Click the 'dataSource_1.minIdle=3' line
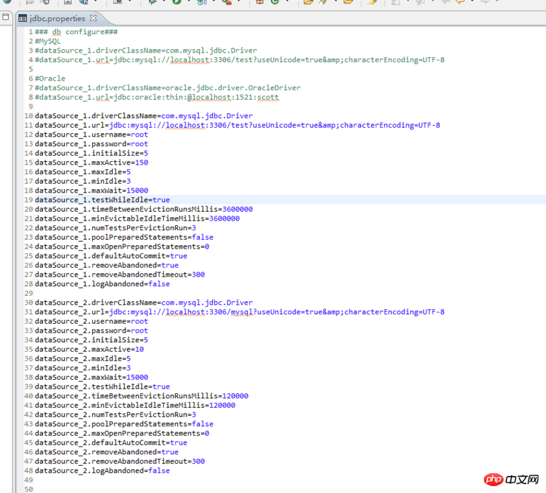The image size is (546, 493). [x=83, y=182]
